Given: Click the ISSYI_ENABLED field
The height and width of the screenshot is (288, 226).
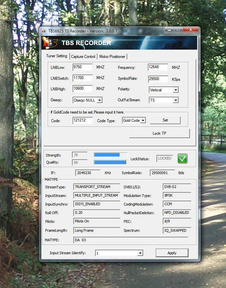Looking at the screenshot, I should pos(97,204).
